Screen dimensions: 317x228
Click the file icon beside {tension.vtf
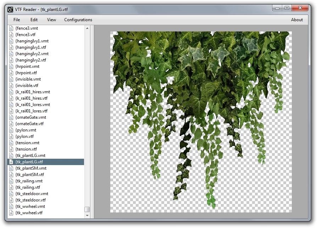12,149
